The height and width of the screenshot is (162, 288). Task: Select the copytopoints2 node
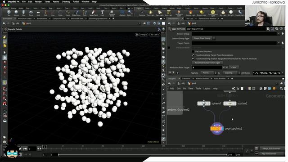point(217,129)
